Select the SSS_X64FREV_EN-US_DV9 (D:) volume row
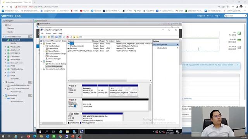Image resolution: width=248 pixels, height=139 pixels. coord(109,51)
